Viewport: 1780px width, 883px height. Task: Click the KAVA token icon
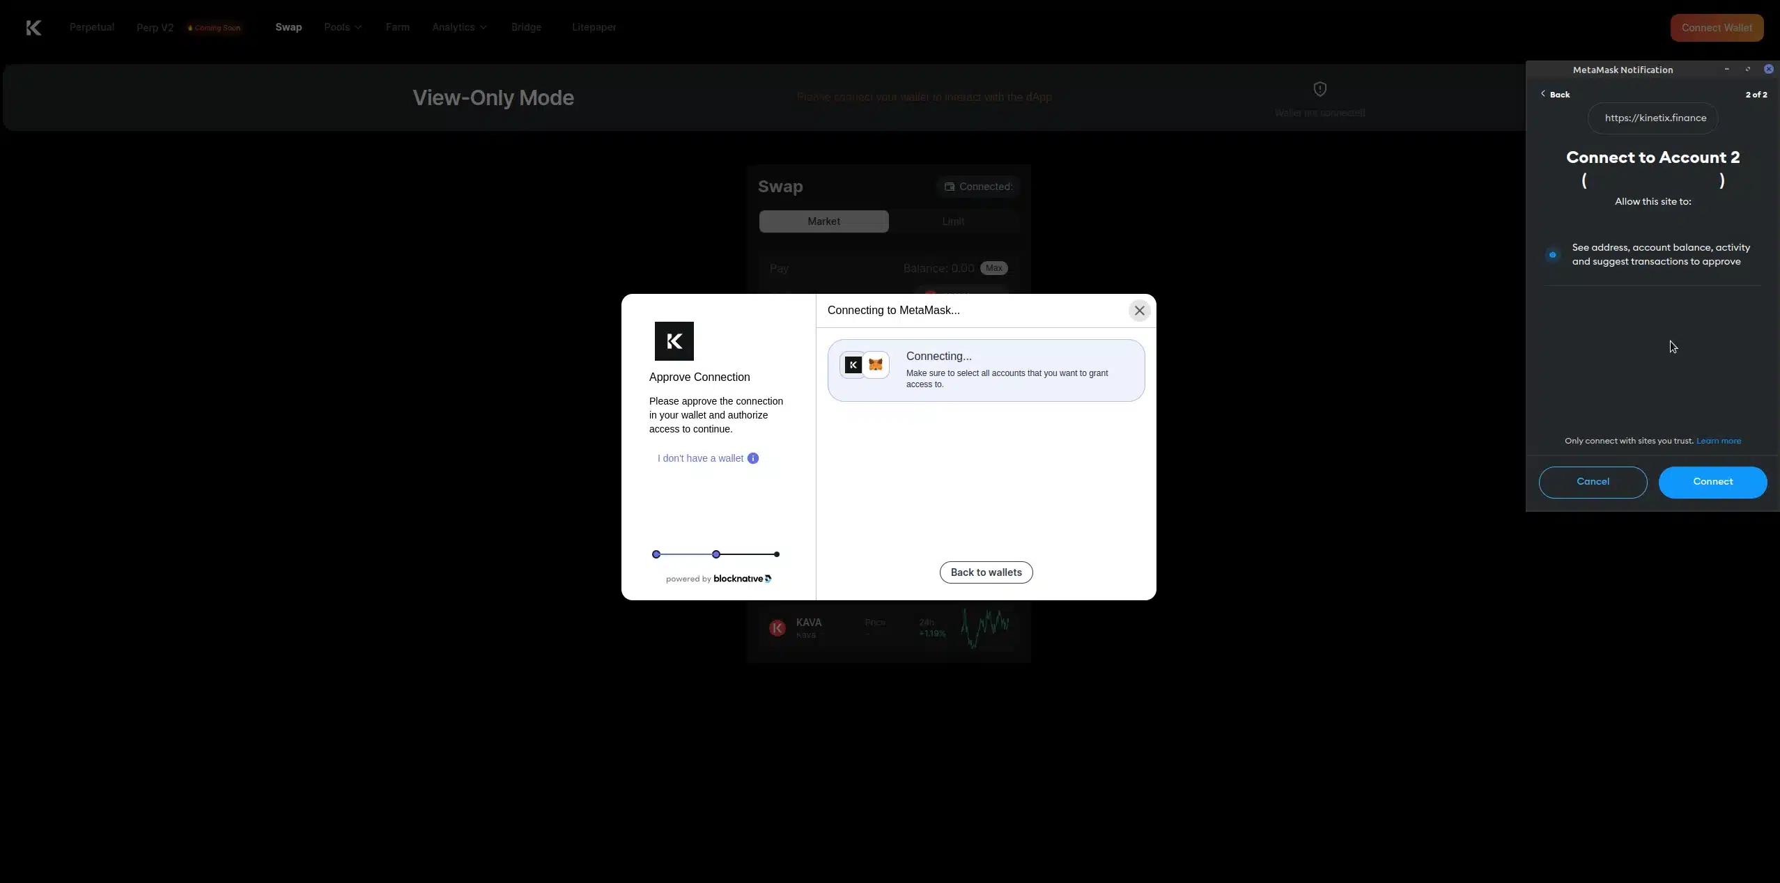coord(777,627)
